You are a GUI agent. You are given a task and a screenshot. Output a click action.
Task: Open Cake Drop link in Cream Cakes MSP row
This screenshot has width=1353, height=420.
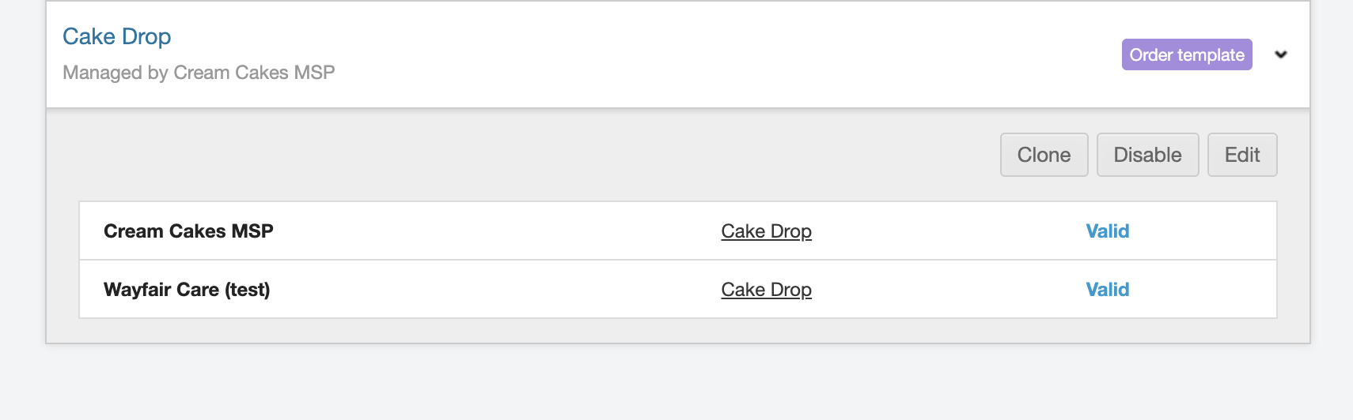coord(766,231)
